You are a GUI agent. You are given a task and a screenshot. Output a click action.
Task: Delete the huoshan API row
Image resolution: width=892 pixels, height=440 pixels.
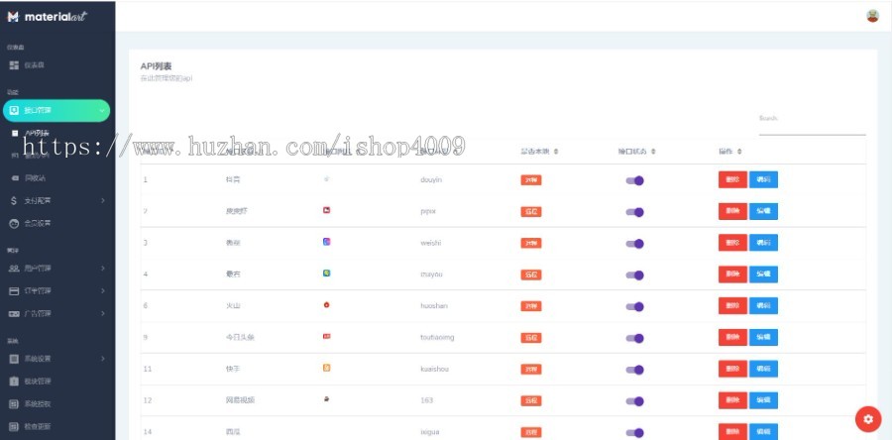pyautogui.click(x=732, y=306)
